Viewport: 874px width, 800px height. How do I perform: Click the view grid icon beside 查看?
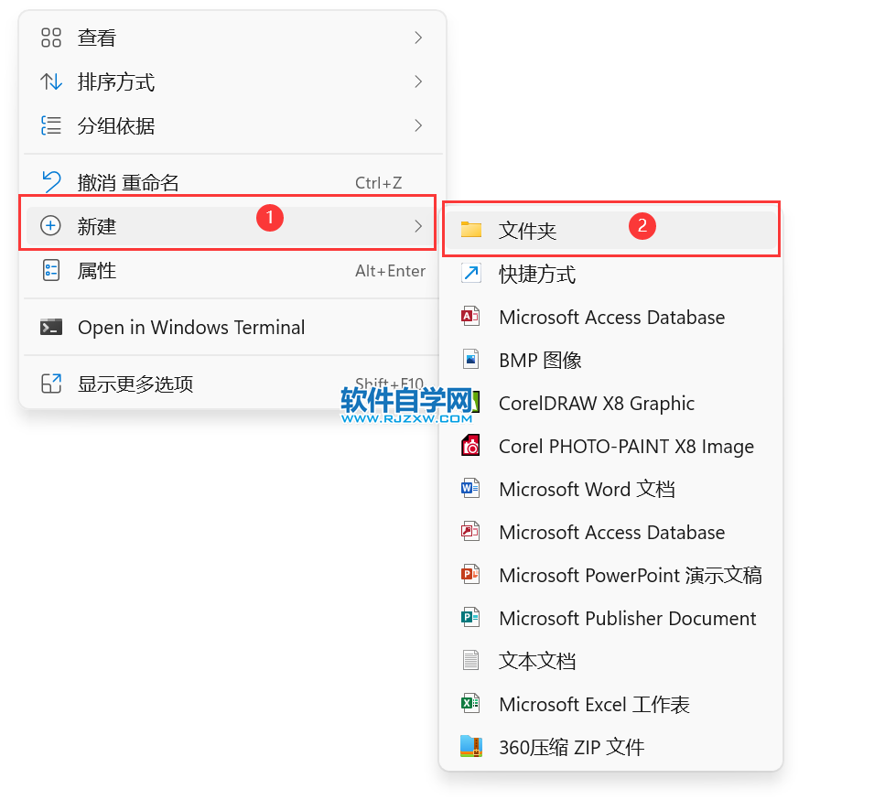coord(50,38)
